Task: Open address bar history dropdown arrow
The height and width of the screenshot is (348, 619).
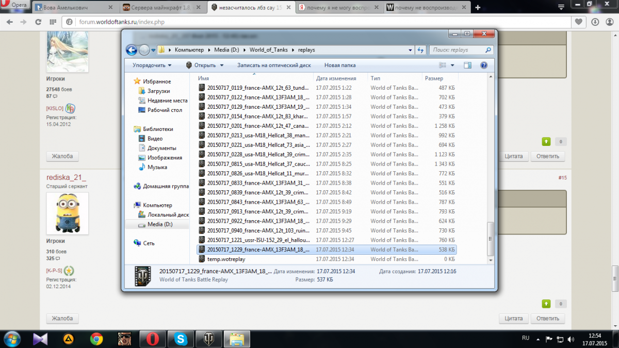Action: (410, 50)
